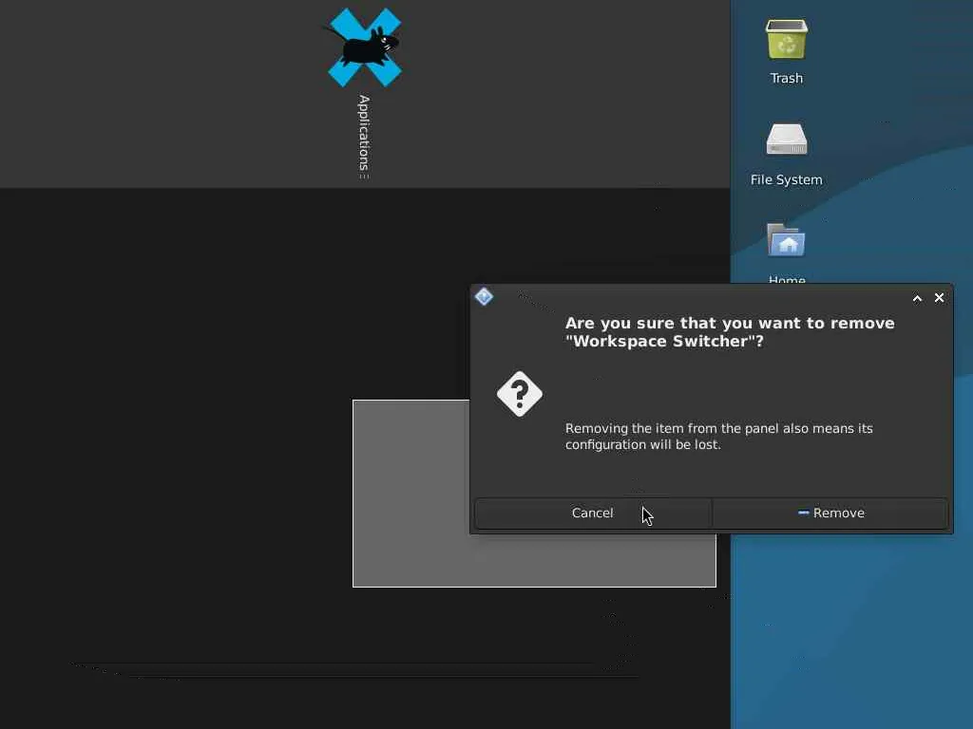Cancel the Workspace Switcher removal
973x729 pixels.
coord(593,514)
